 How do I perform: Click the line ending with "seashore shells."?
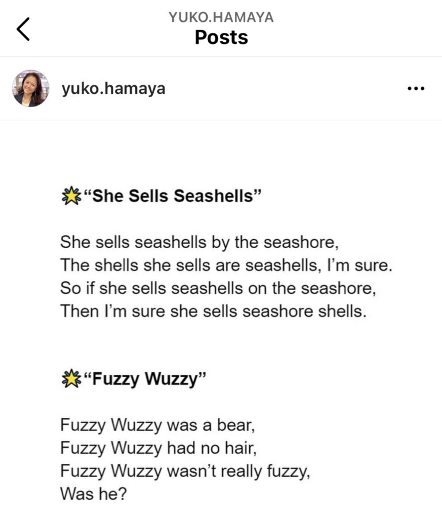coord(213,311)
